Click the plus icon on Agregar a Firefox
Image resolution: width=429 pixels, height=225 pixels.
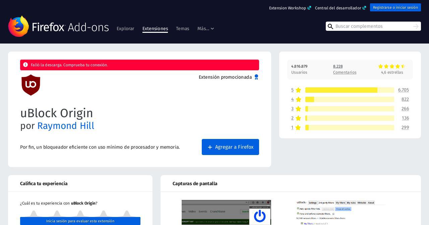pyautogui.click(x=210, y=147)
